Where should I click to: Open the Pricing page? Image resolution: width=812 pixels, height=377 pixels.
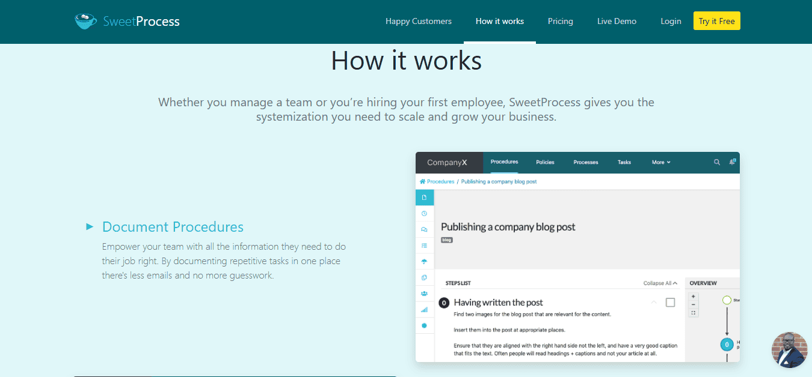[x=561, y=21]
